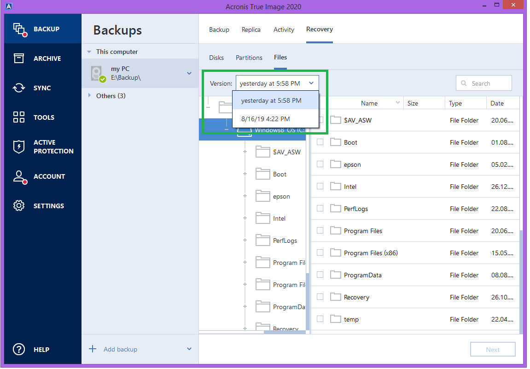Select the Intel folder icon in tree
This screenshot has width=530, height=369.
[262, 218]
